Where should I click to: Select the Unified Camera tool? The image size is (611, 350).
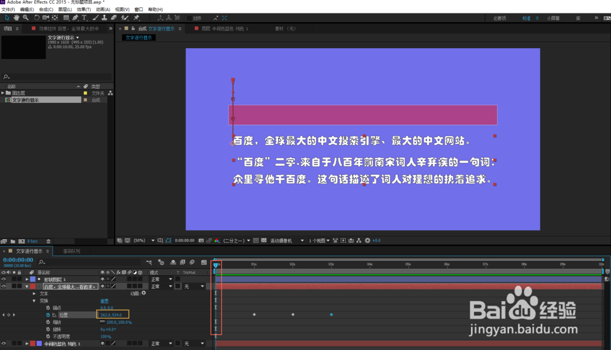(46, 18)
